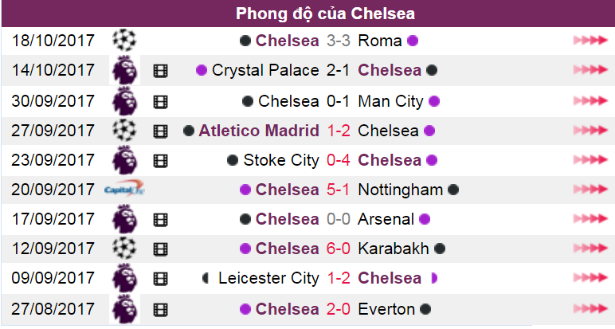Click the purple dot beside Man City

pos(434,101)
